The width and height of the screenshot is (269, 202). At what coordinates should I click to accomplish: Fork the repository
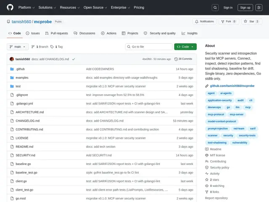click(229, 21)
